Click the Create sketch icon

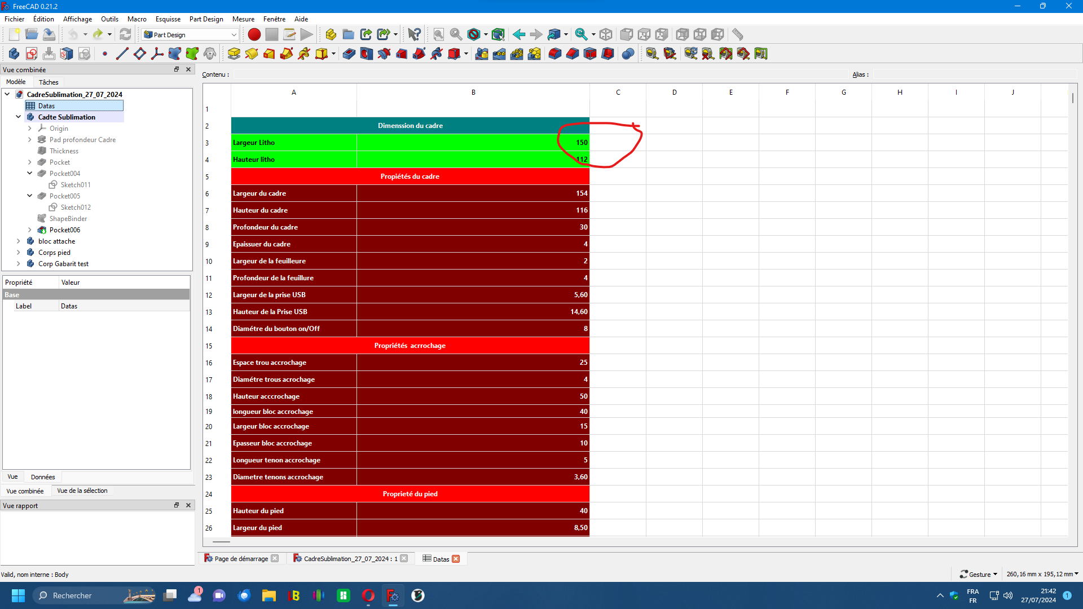tap(32, 54)
